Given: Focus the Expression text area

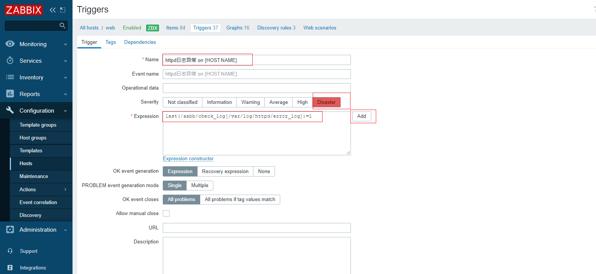Looking at the screenshot, I should point(257,133).
